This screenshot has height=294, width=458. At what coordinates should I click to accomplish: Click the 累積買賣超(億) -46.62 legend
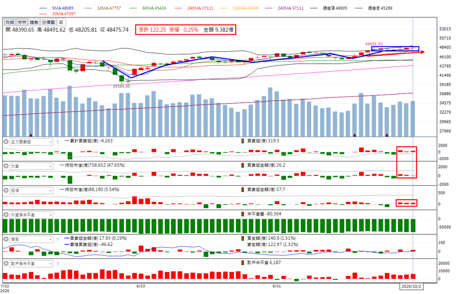[x=88, y=245]
